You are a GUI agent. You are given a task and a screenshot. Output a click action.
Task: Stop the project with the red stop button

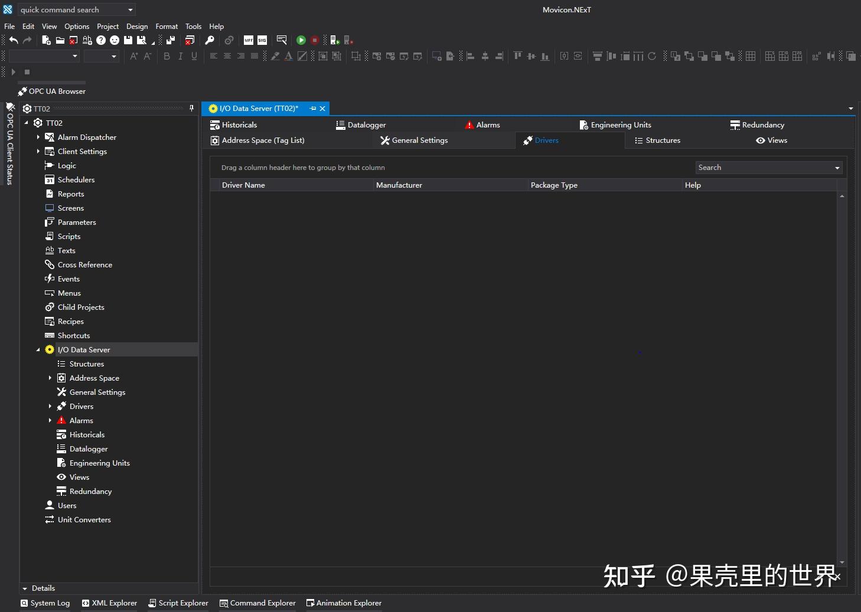(x=315, y=40)
